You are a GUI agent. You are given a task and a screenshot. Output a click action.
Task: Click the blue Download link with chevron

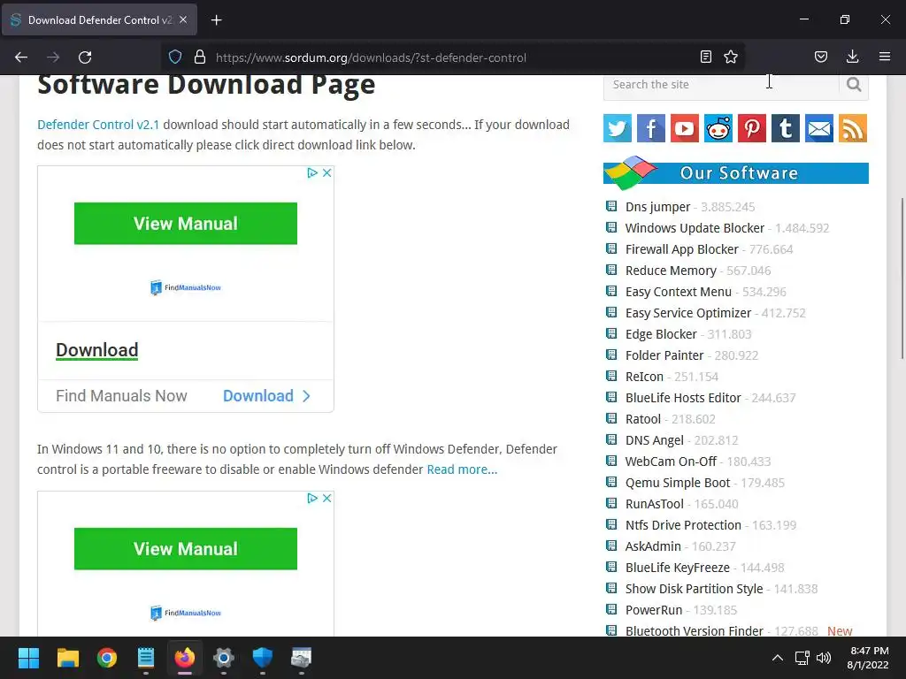(x=267, y=396)
